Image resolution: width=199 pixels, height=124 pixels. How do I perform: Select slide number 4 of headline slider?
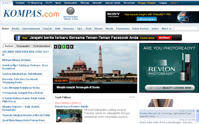pyautogui.click(x=68, y=47)
